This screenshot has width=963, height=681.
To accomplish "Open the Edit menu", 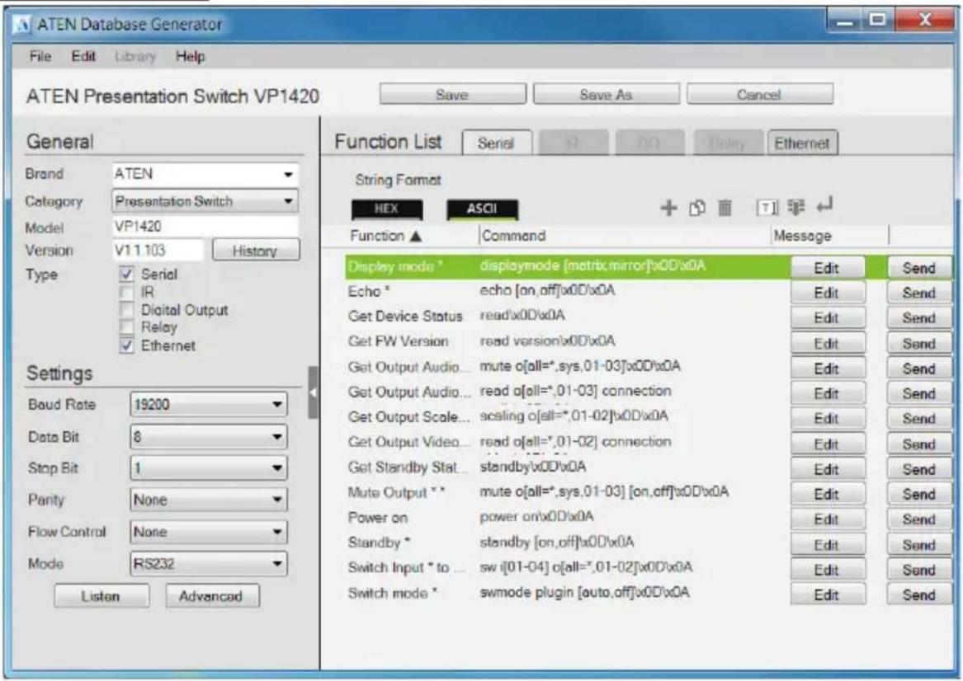I will [x=83, y=56].
